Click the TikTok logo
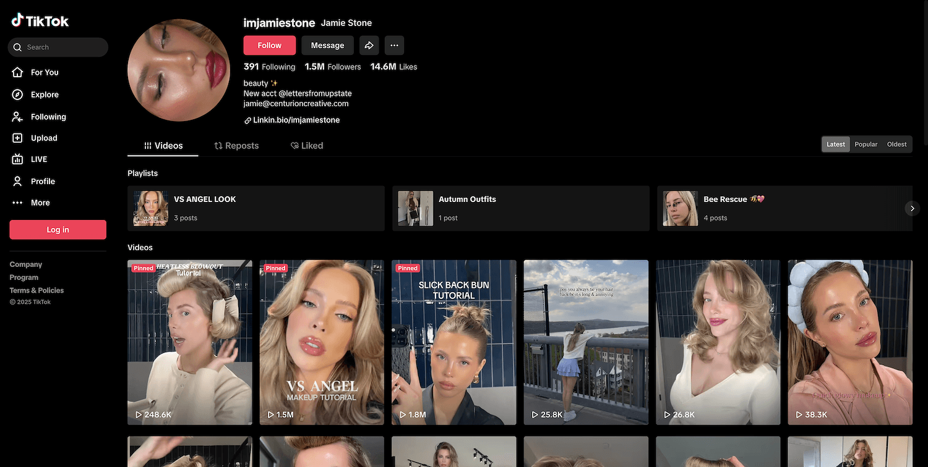The height and width of the screenshot is (467, 928). click(40, 21)
